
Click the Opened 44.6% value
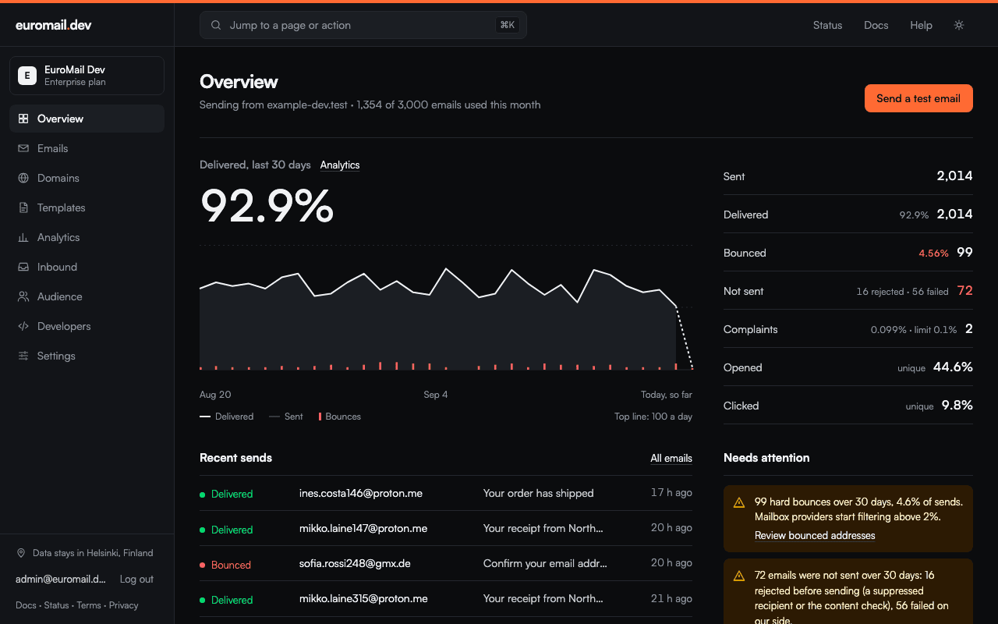click(953, 367)
